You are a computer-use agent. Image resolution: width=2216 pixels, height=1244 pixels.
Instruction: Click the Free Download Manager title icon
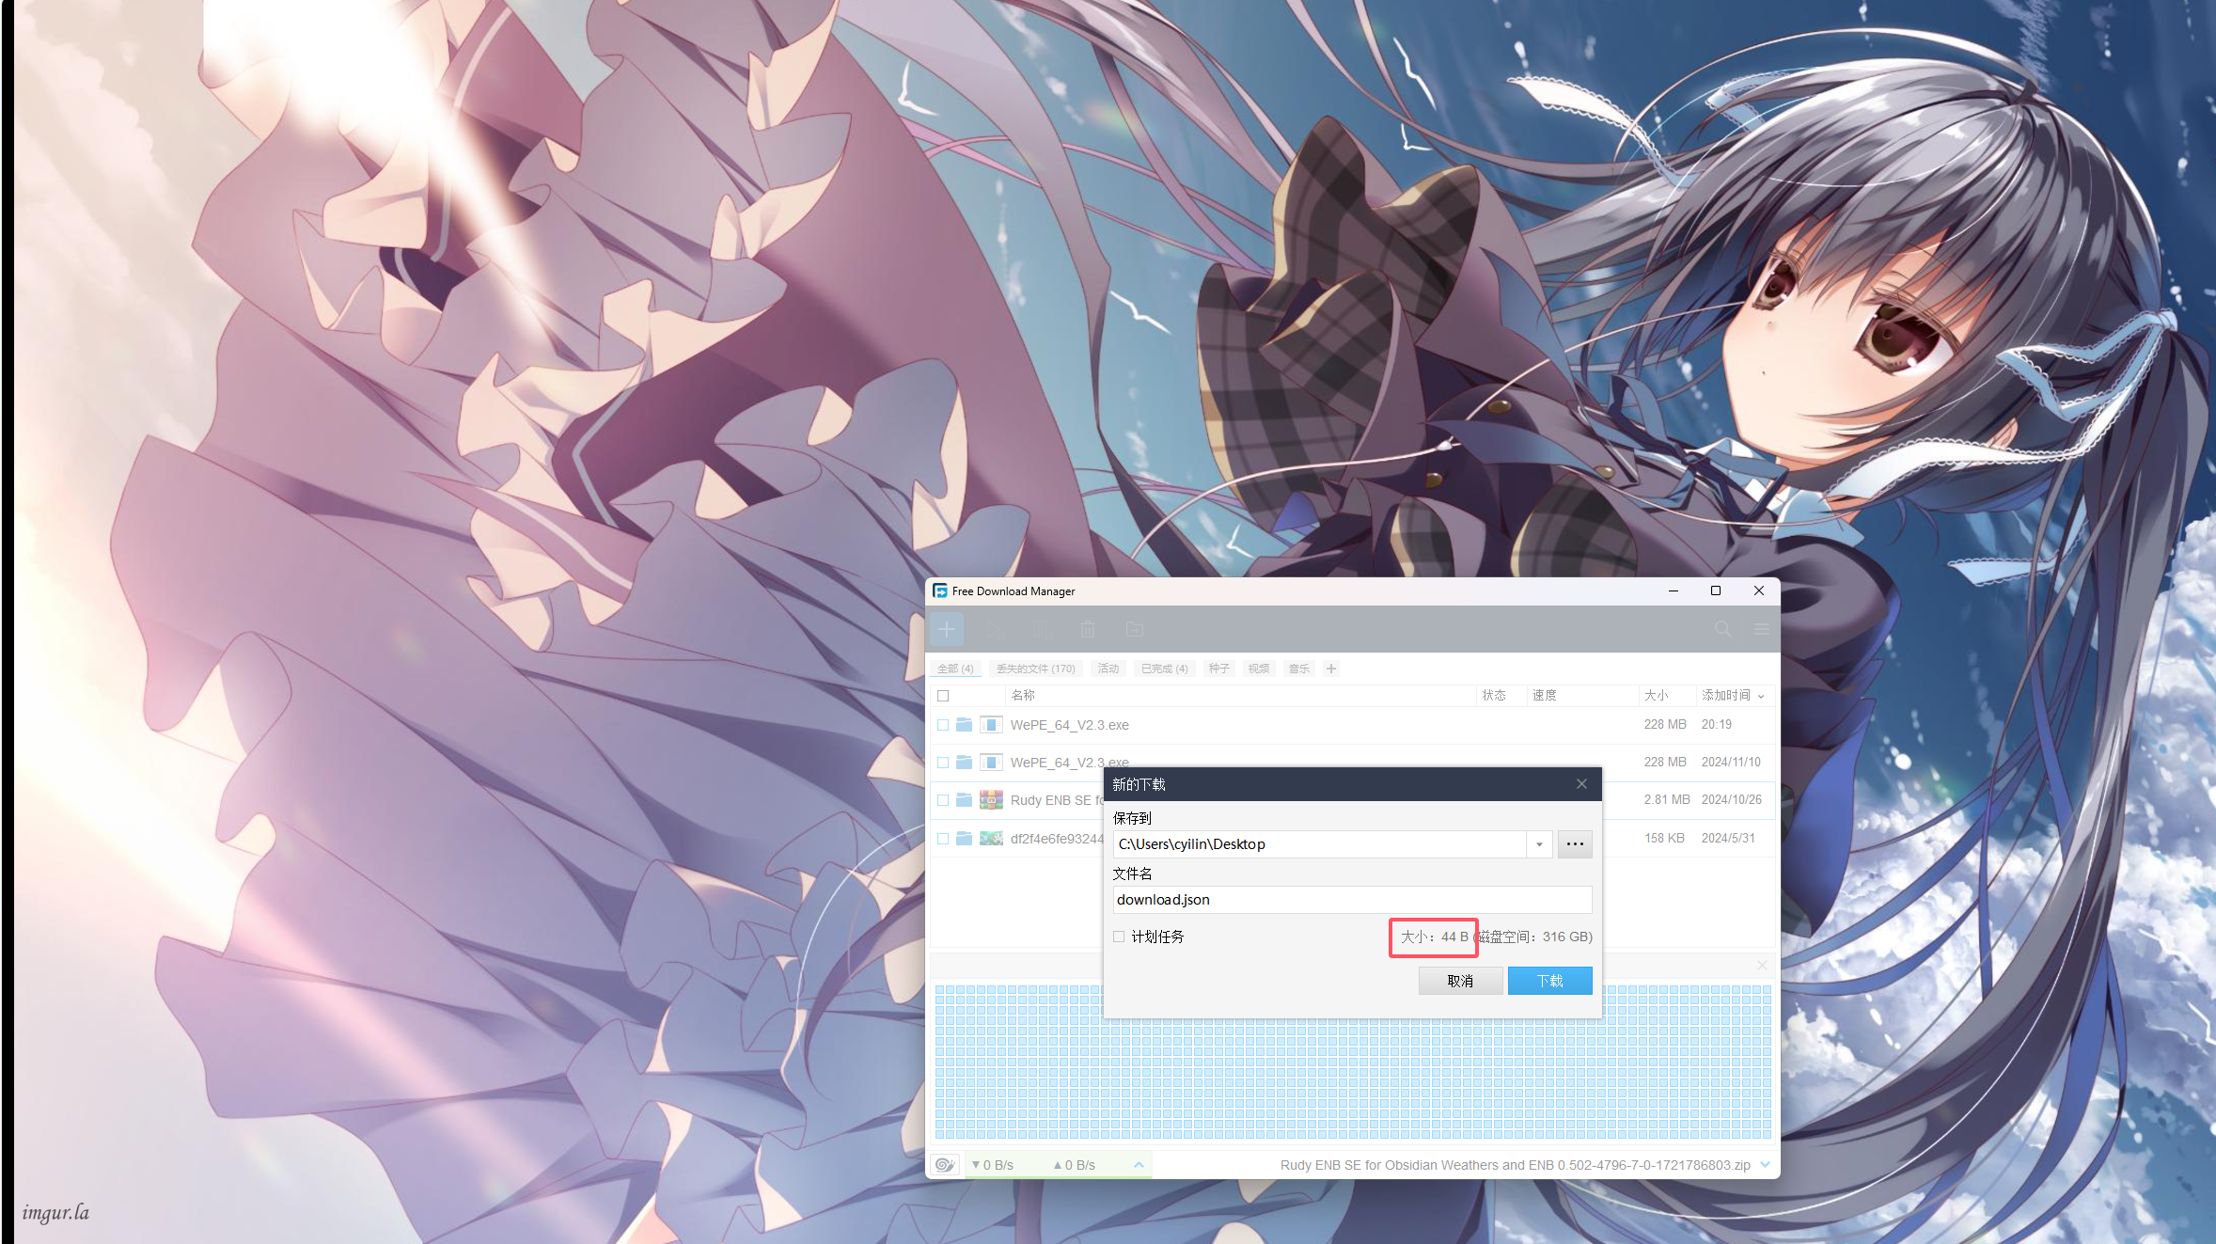click(939, 591)
